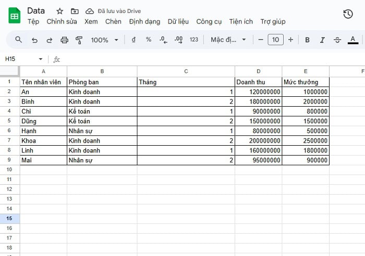Open the Chèn menu
Image resolution: width=365 pixels, height=256 pixels.
point(113,21)
